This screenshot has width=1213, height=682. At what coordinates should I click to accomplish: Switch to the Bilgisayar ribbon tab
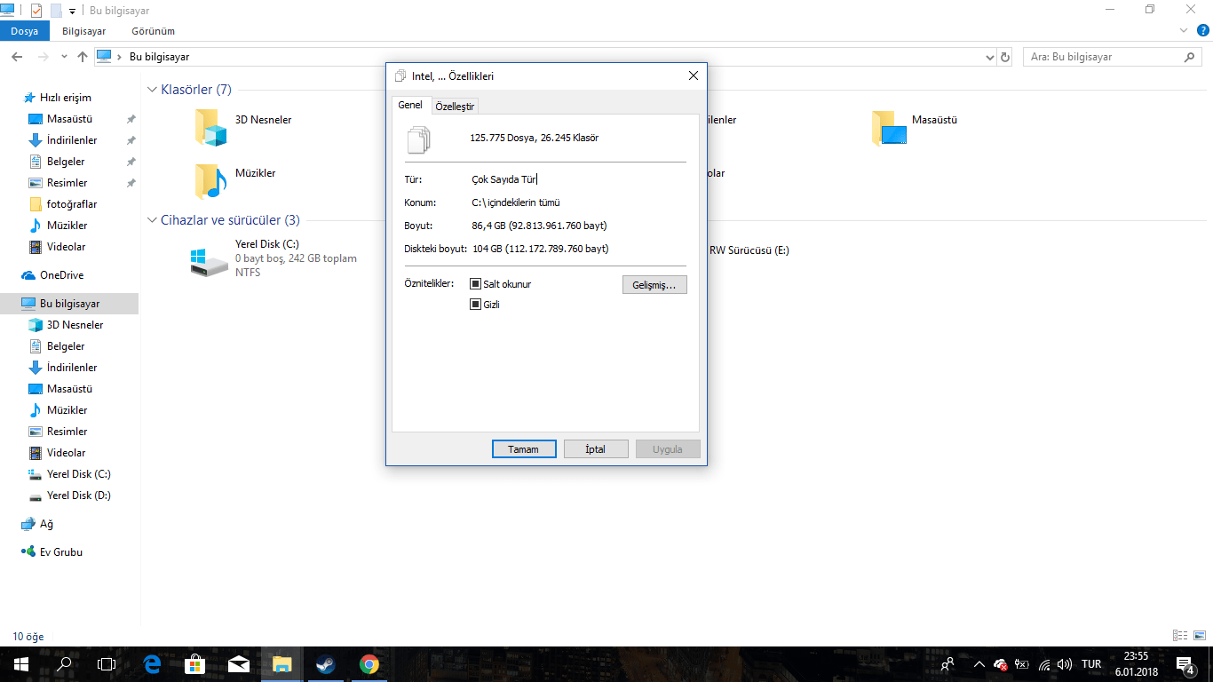84,31
